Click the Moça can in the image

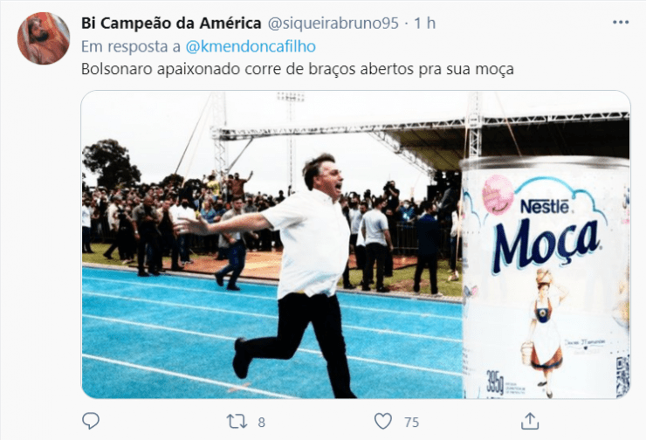(x=545, y=278)
